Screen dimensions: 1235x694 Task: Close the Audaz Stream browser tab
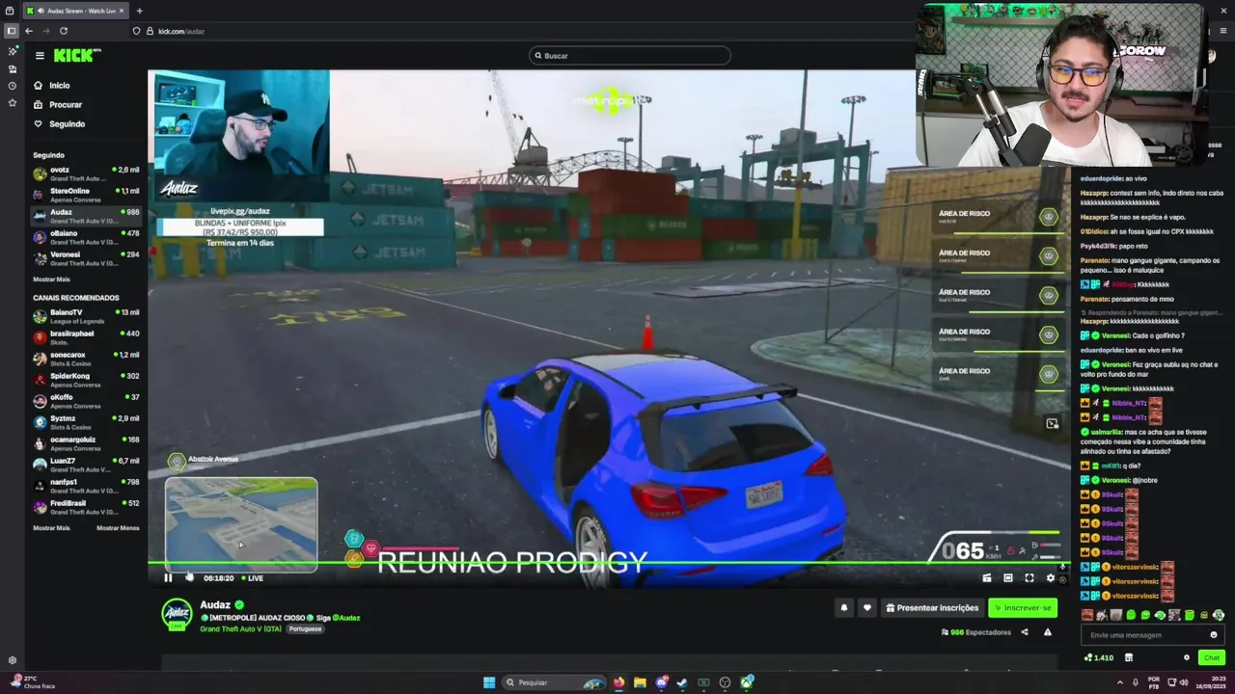pos(123,11)
